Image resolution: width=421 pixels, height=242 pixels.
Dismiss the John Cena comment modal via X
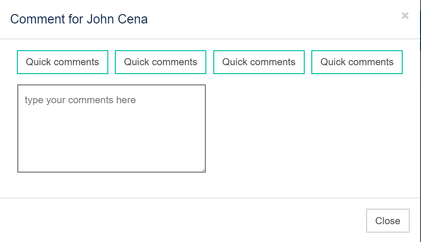point(405,15)
